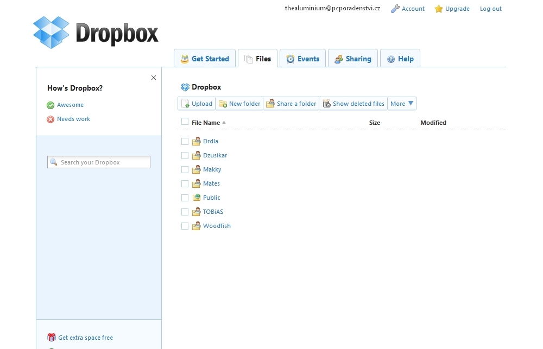Viewport: 543px width, 349px height.
Task: Check the box for TOBiAS folder
Action: coord(185,212)
